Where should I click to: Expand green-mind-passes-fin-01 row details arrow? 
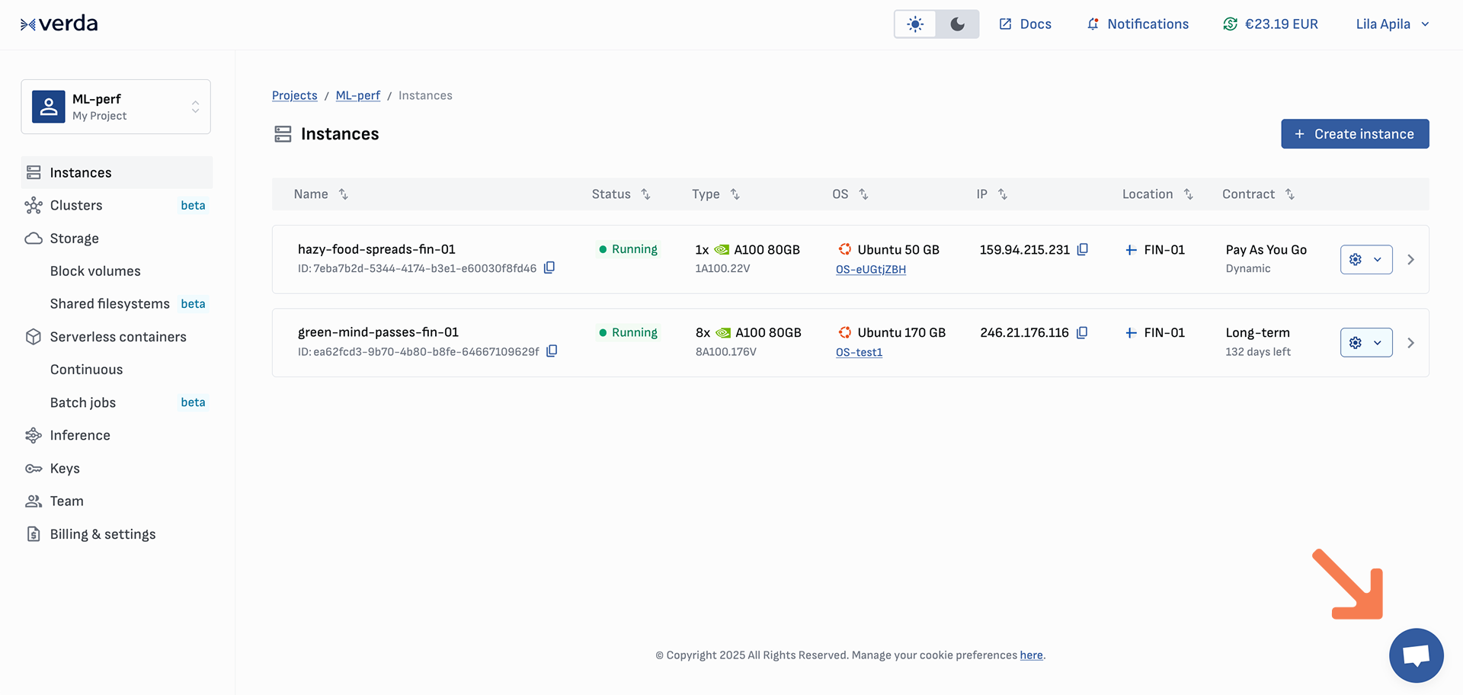coord(1410,343)
